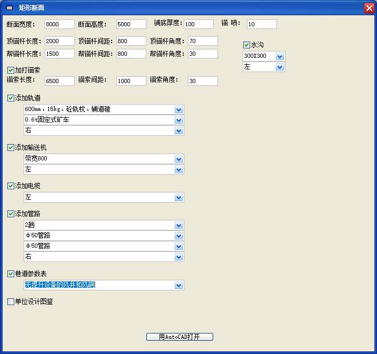377x354 pixels.
Task: Open the cable side dropdown under 添加电缆
Action: click(179, 197)
